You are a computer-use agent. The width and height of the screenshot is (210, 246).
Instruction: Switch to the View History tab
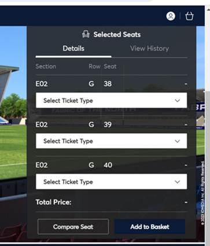pos(149,49)
